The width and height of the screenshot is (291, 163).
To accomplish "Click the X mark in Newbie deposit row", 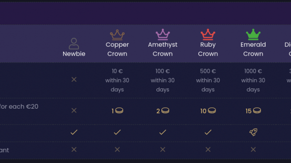I will [74, 80].
